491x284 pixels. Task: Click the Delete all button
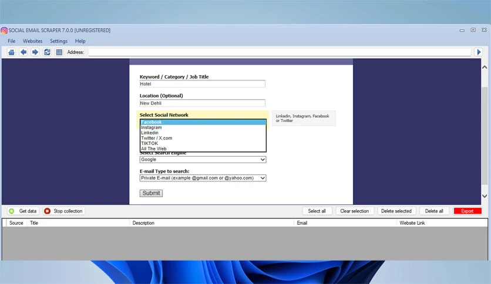[434, 211]
